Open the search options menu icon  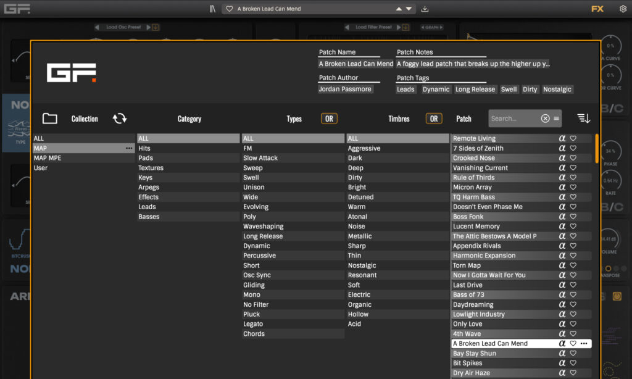point(557,119)
